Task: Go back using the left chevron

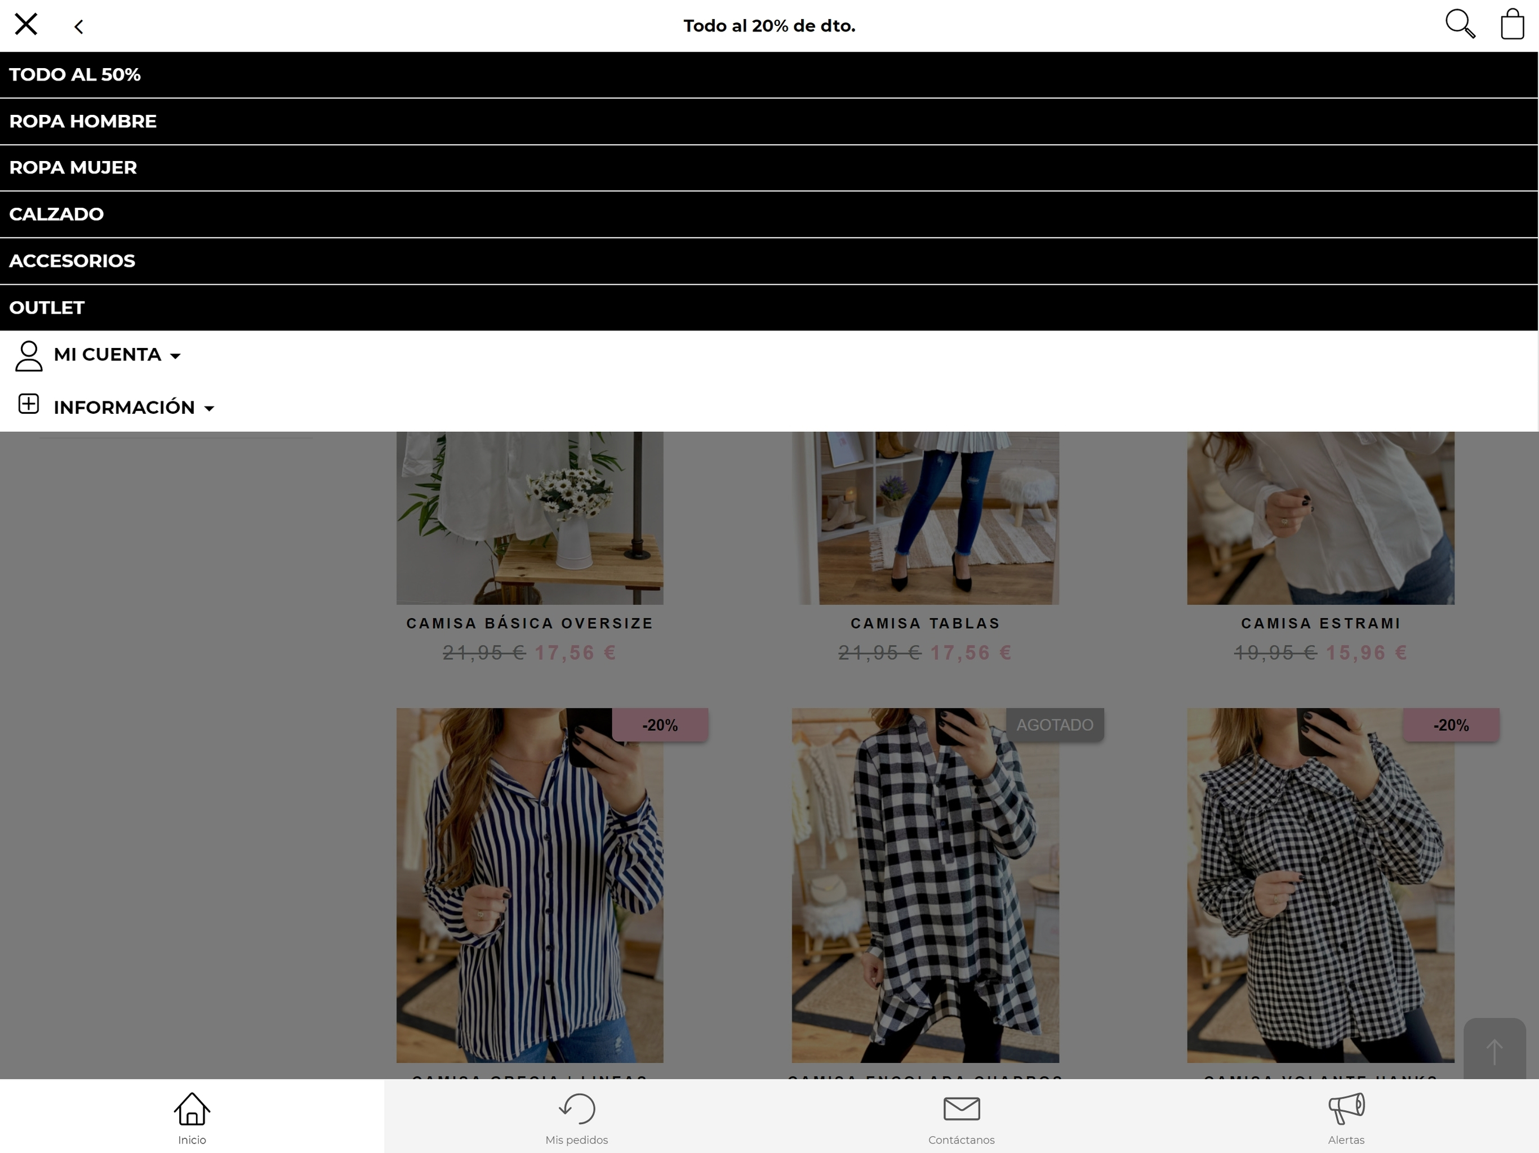Action: tap(79, 26)
